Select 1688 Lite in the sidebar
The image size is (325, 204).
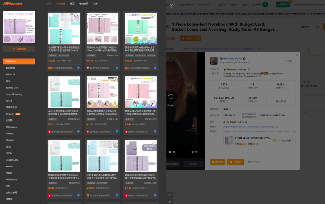[x=11, y=74]
